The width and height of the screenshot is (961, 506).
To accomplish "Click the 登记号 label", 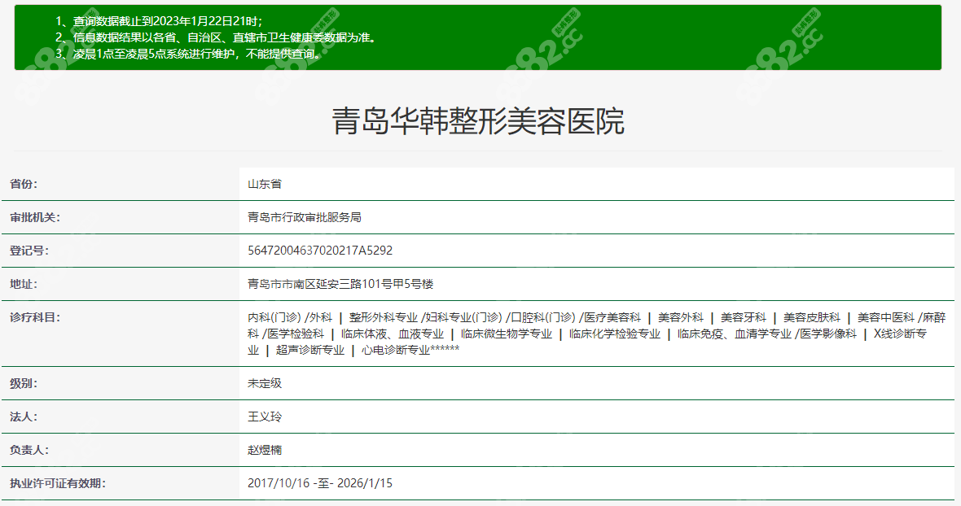I will (x=29, y=251).
